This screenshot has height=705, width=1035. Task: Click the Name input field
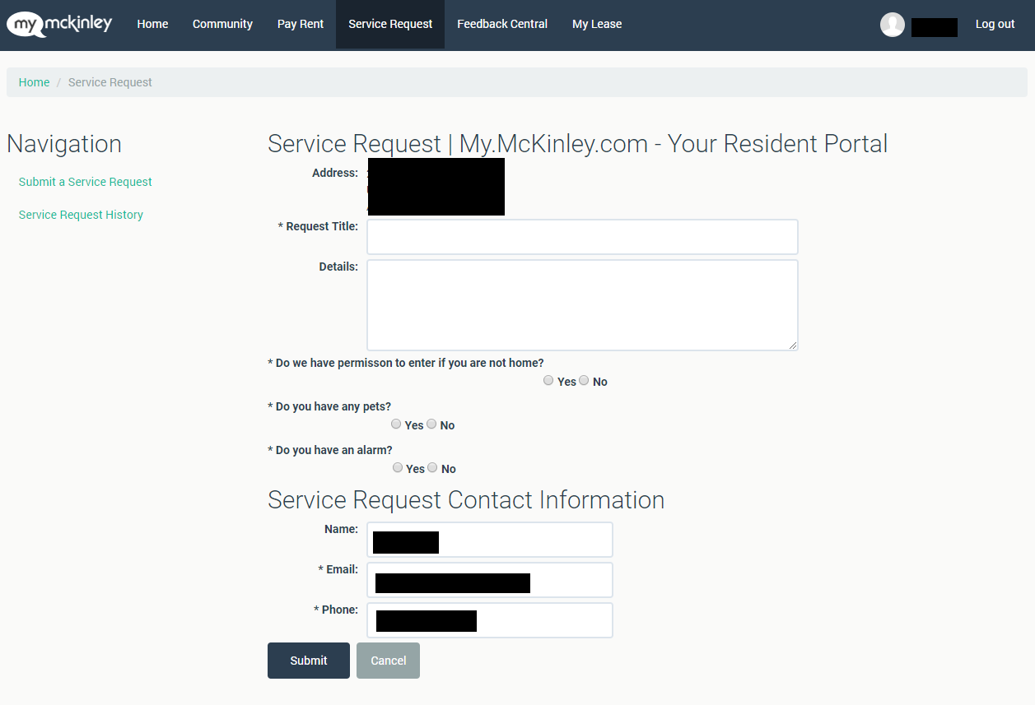pyautogui.click(x=490, y=540)
